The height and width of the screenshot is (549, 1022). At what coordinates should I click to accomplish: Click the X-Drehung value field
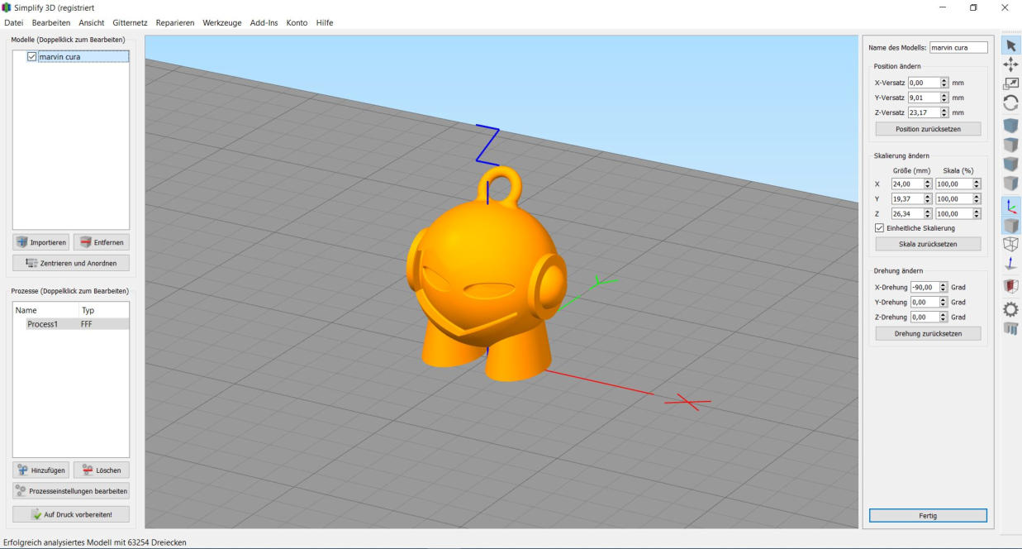click(925, 287)
